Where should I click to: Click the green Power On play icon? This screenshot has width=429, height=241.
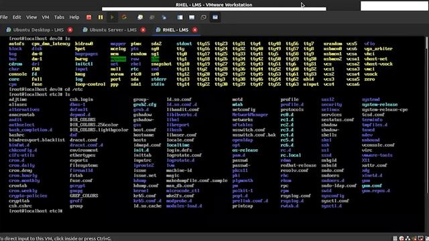pyautogui.click(x=112, y=17)
